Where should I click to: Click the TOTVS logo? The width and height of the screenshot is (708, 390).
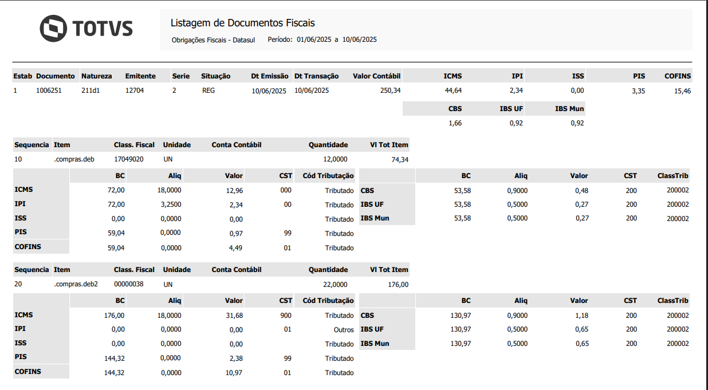point(86,28)
